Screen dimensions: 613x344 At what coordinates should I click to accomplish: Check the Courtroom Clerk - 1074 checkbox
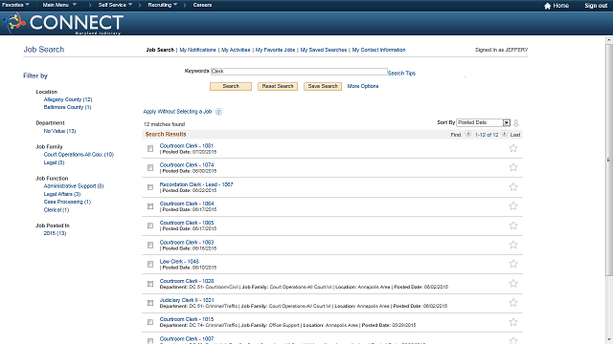point(150,168)
